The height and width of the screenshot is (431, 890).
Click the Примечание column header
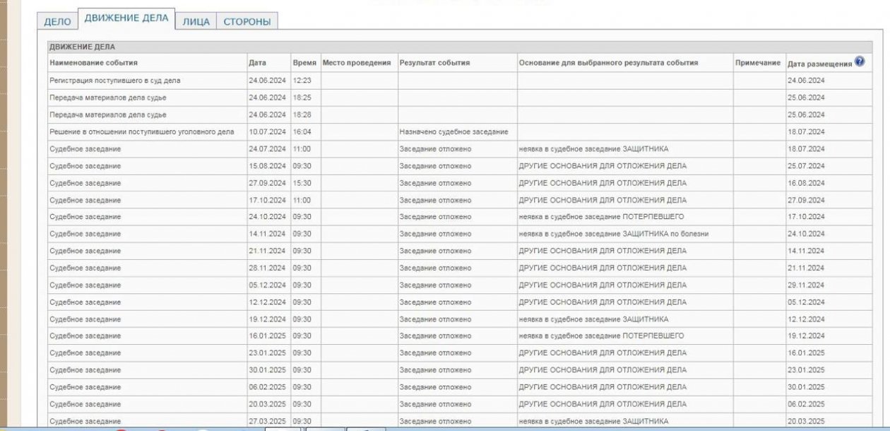coord(757,64)
